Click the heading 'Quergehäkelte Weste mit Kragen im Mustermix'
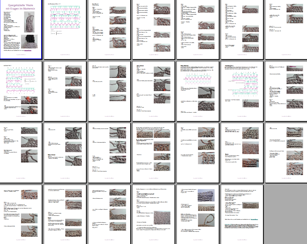The width and height of the screenshot is (307, 244). pyautogui.click(x=21, y=7)
